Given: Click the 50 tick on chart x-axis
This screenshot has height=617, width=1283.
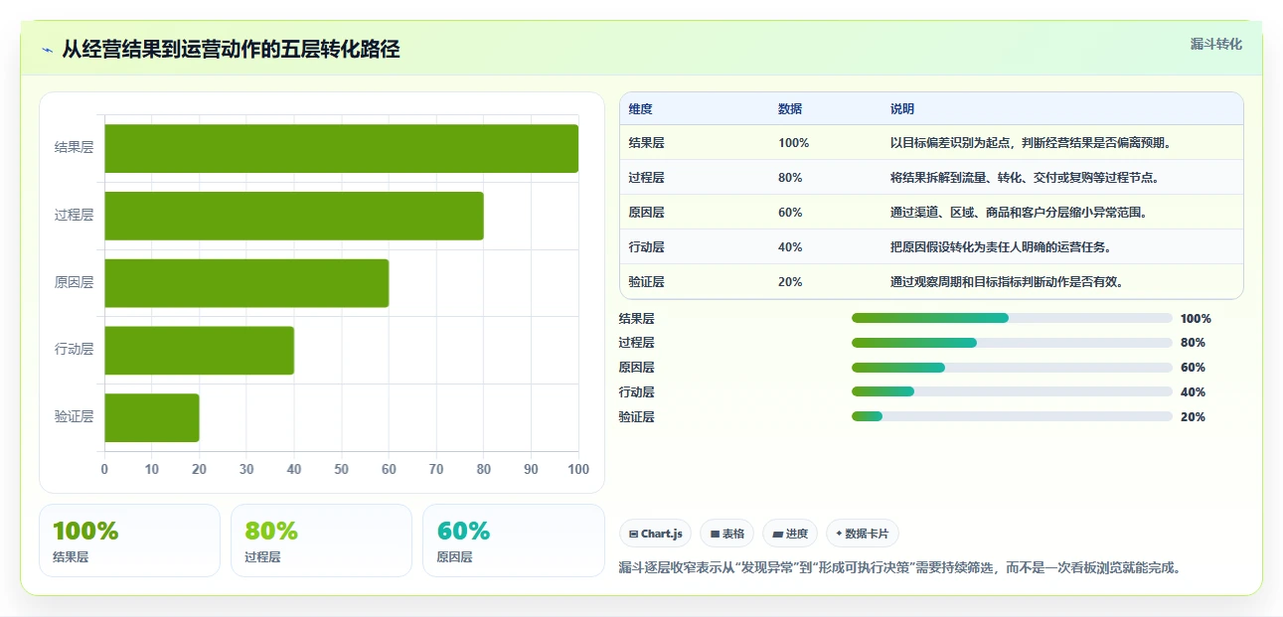Looking at the screenshot, I should 341,469.
